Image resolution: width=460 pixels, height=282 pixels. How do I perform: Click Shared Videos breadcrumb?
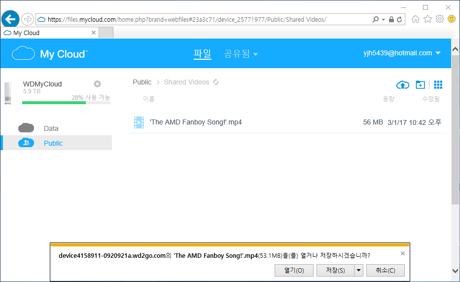point(186,82)
